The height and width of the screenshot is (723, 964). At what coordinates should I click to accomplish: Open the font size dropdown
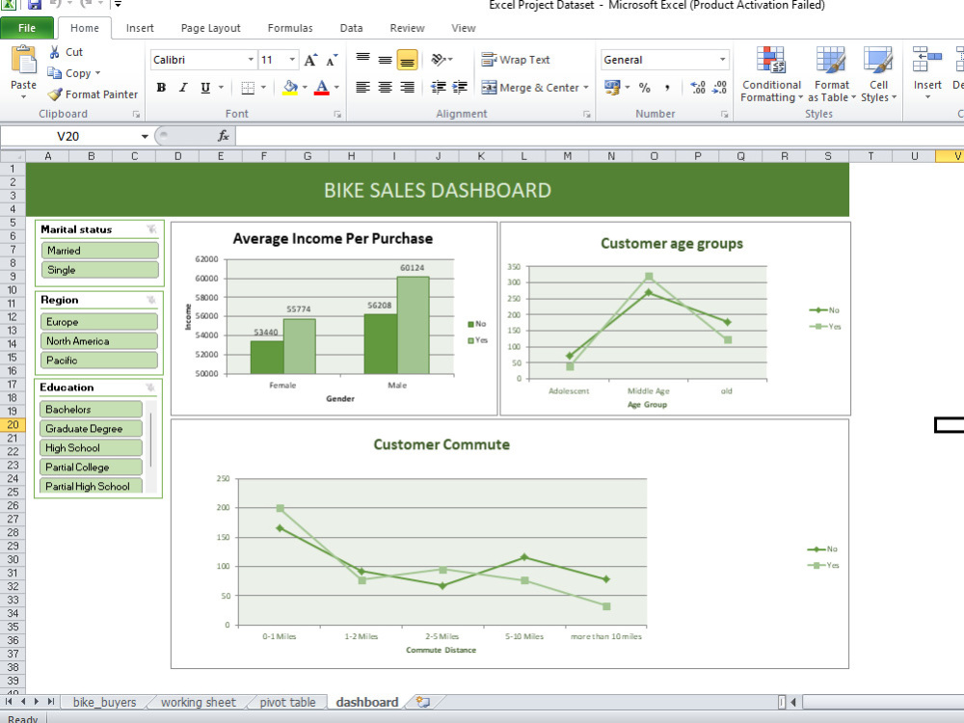292,60
